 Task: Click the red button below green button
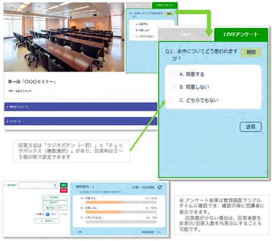click(x=64, y=190)
